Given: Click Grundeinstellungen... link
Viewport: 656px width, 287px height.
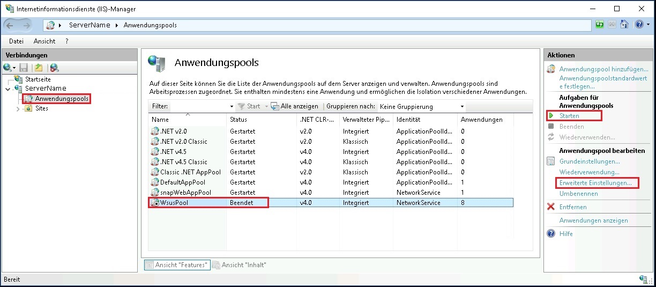Looking at the screenshot, I should (x=590, y=161).
